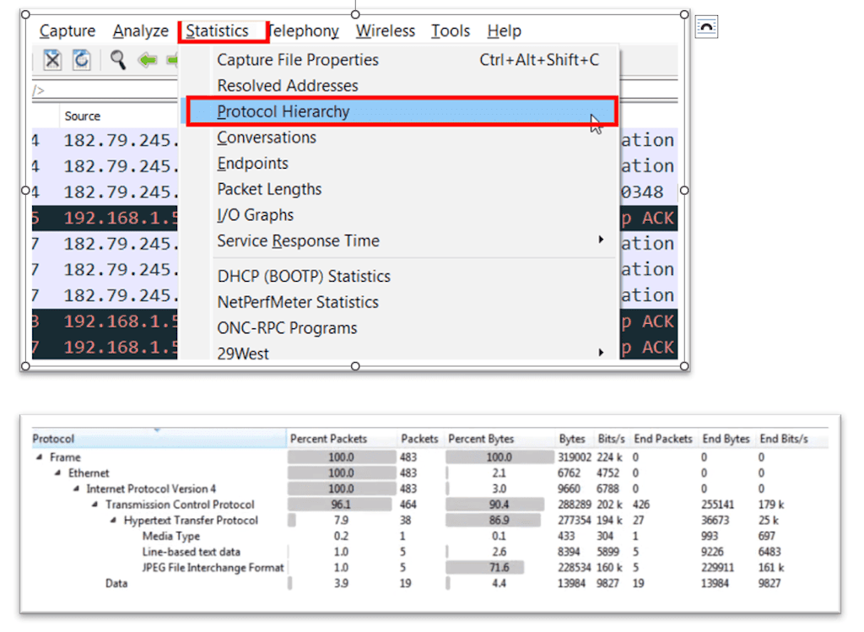This screenshot has height=632, width=864.
Task: Expand the 29West submenu arrow
Action: pyautogui.click(x=601, y=352)
